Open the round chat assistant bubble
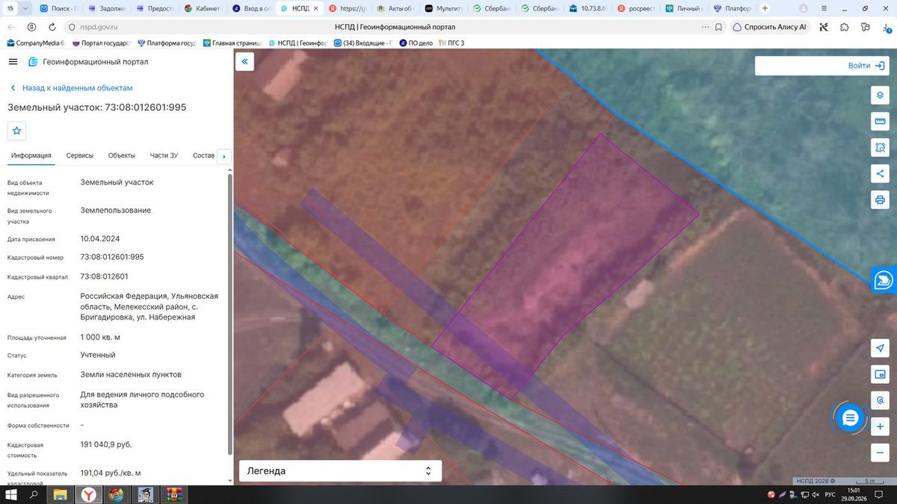Image resolution: width=897 pixels, height=504 pixels. coord(850,419)
